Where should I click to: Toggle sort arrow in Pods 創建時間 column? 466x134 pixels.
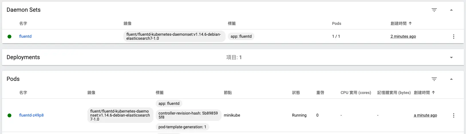(x=433, y=93)
